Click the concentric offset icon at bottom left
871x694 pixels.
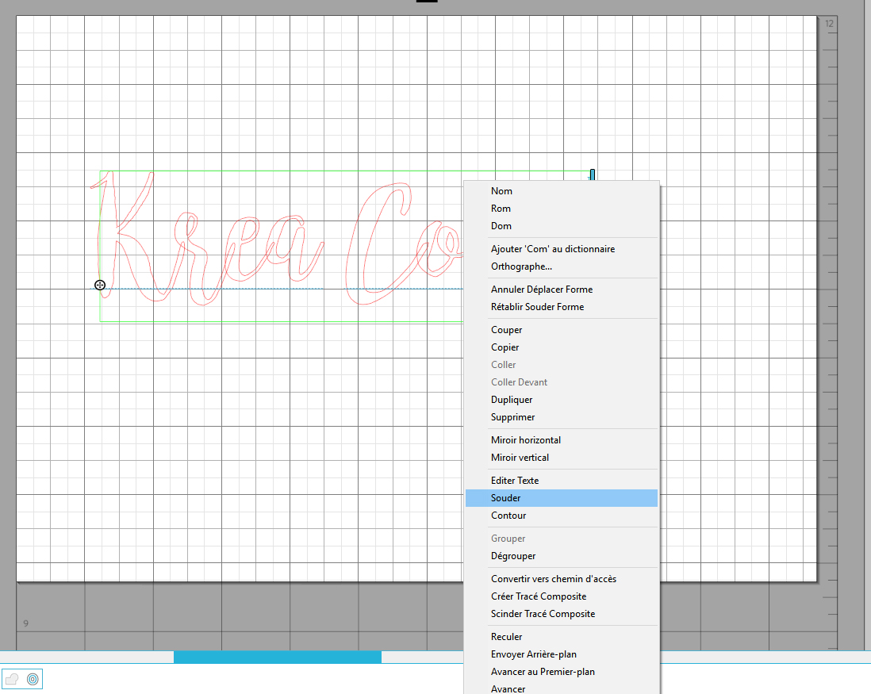33,679
